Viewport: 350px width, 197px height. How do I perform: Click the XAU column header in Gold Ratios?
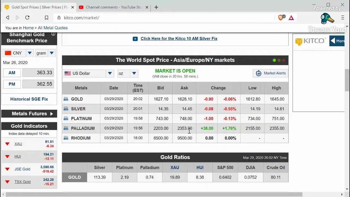tap(175, 167)
